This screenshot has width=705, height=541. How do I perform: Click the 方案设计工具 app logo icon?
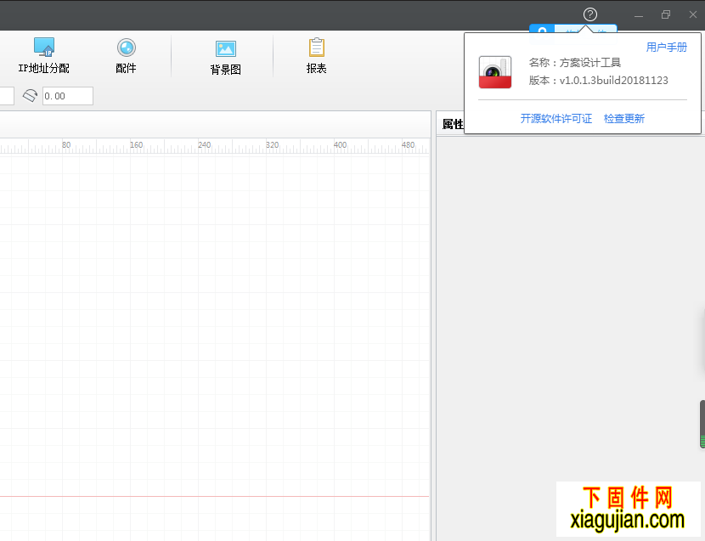coord(495,72)
